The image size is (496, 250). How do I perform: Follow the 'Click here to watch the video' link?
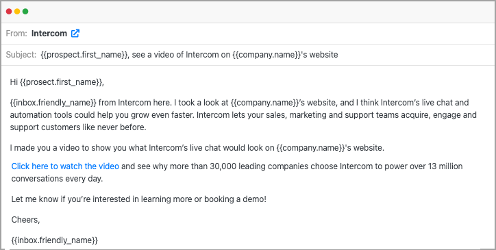(x=65, y=166)
